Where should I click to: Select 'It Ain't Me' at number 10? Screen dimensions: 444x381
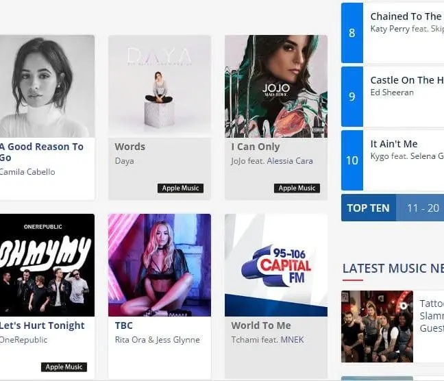click(x=393, y=160)
